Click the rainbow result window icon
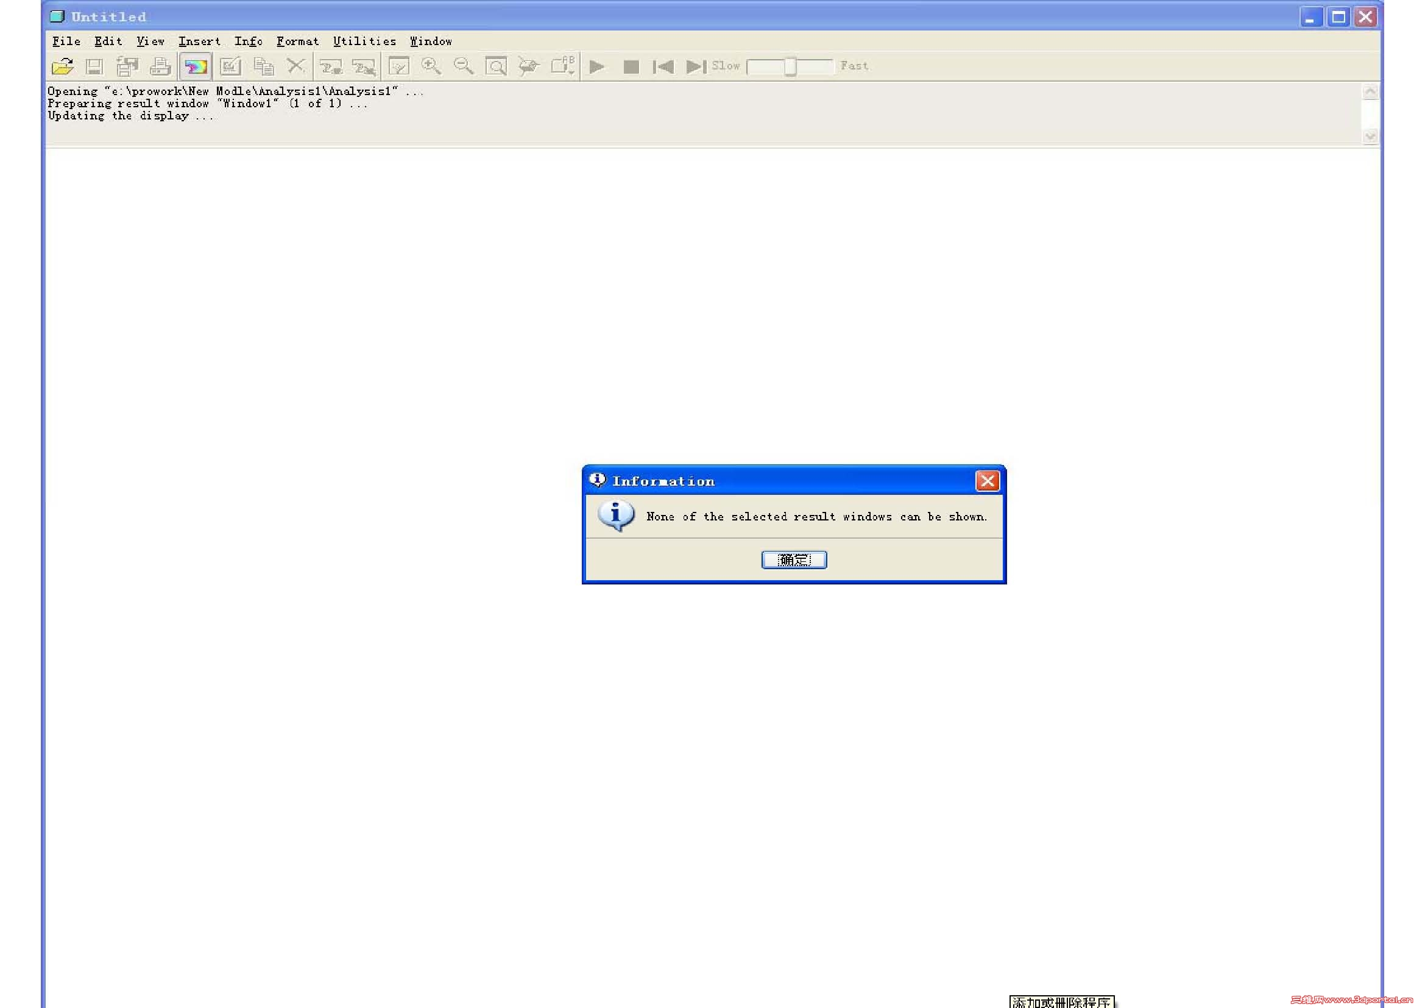The image size is (1425, 1008). 196,66
